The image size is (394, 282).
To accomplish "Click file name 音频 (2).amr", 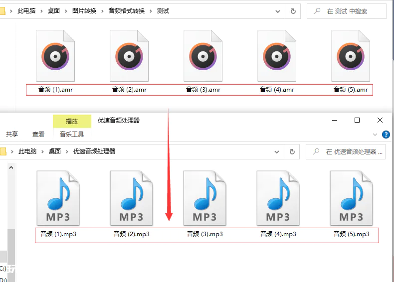I will pos(129,90).
